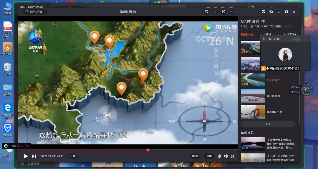318x169 pixels.
Task: Click 全部 to show all episodes
Action: click(268, 124)
